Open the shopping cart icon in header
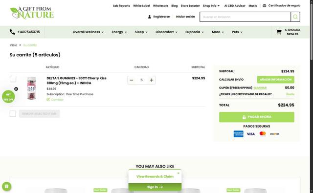Viewport: 313px width, 193px height. tap(279, 32)
